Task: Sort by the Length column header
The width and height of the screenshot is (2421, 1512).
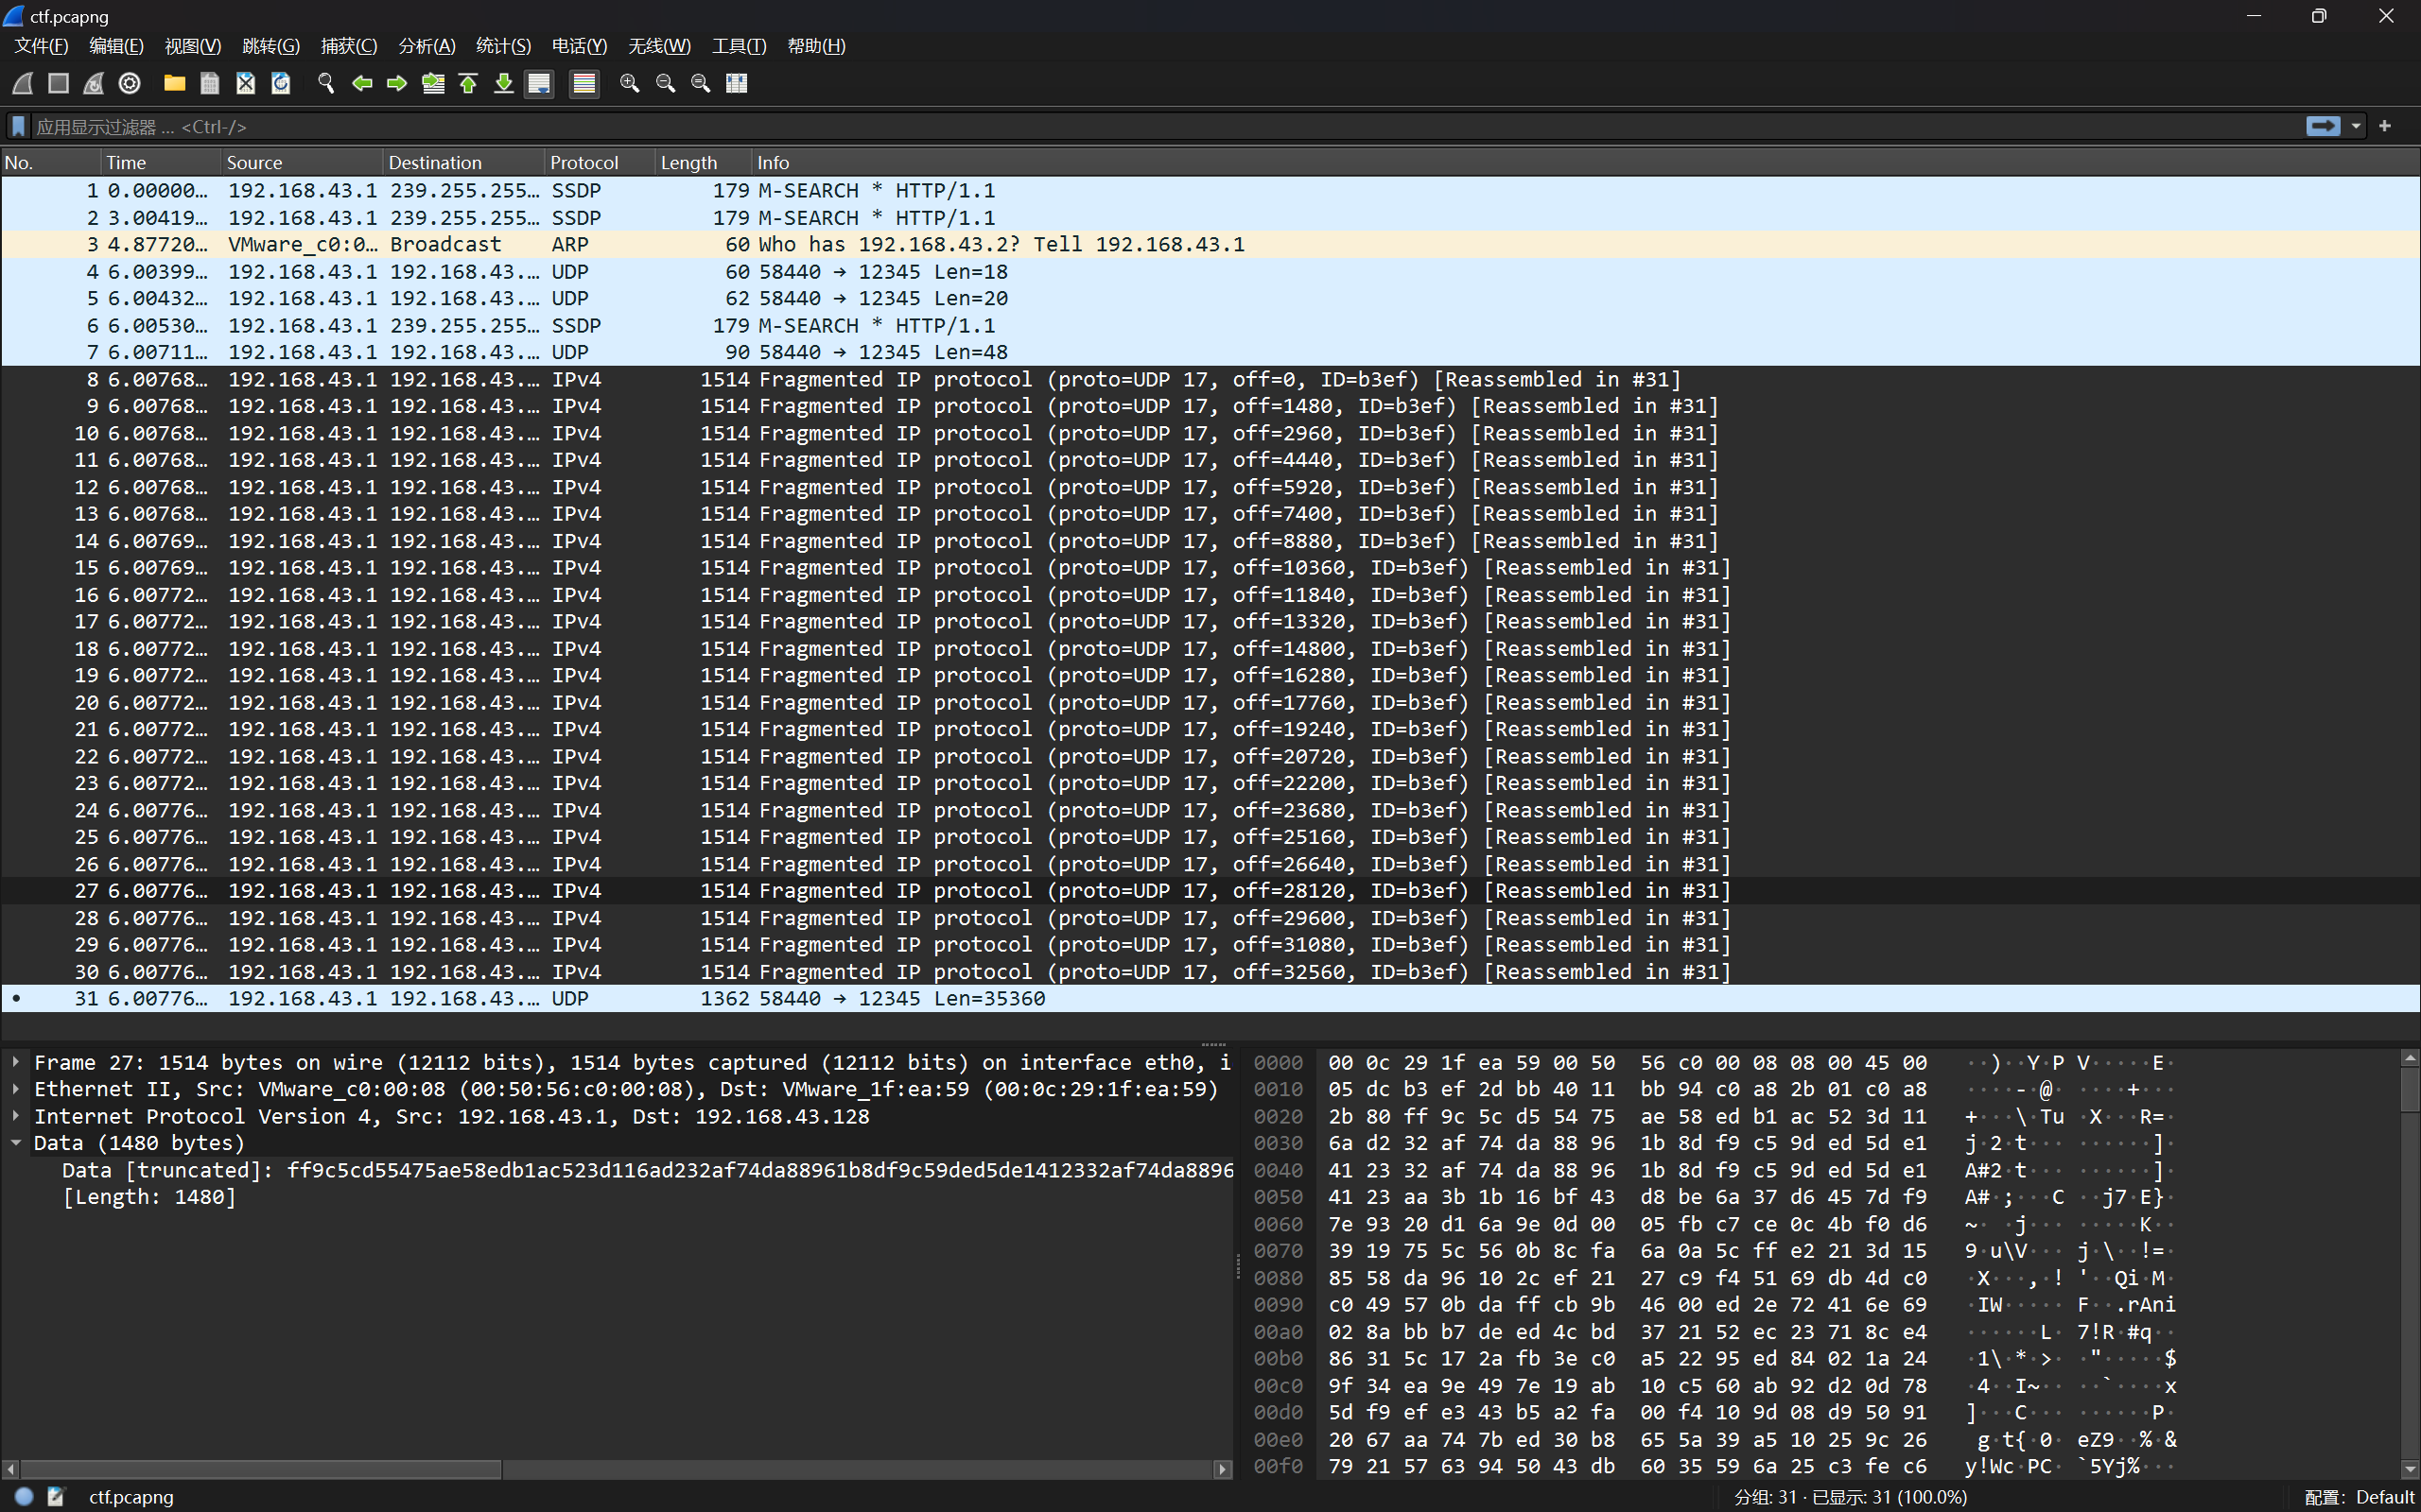Action: [x=704, y=162]
